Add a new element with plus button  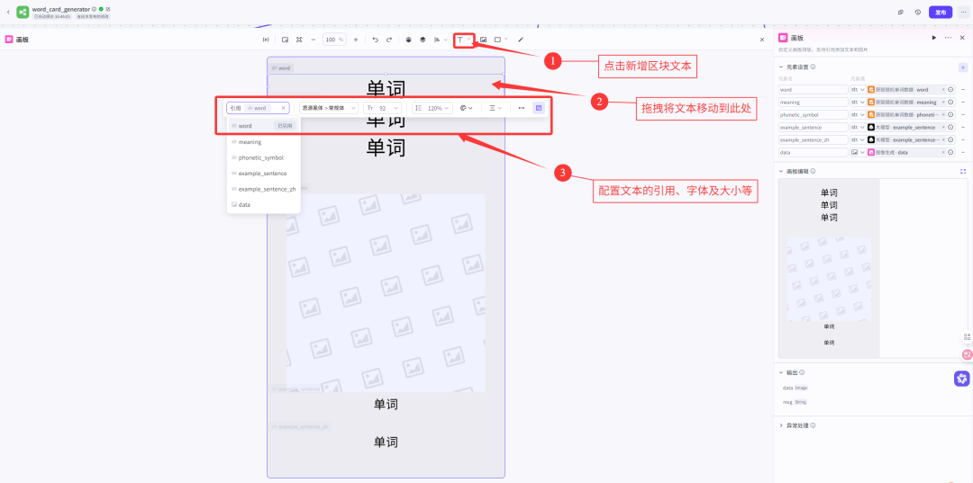point(962,67)
